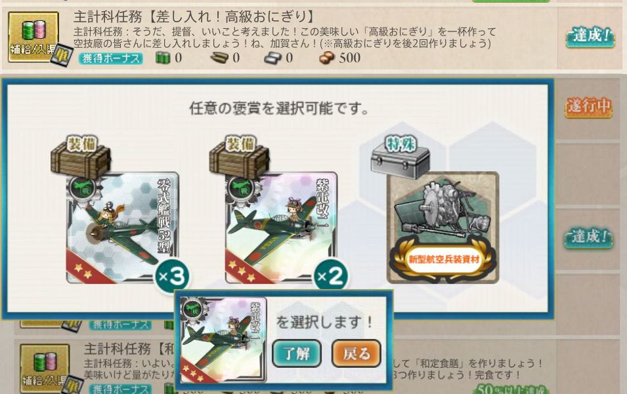The image size is (627, 394).
Task: Select the 零式艦戦52型 reward card
Action: pos(122,227)
